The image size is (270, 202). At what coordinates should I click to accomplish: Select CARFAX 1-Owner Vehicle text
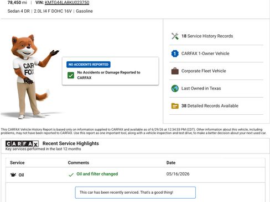pos(205,54)
